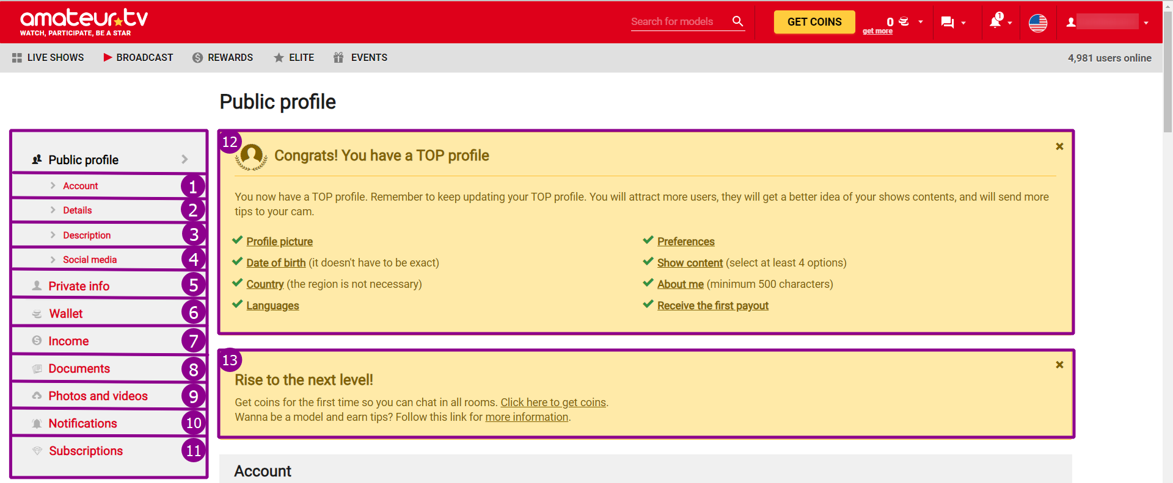Expand the coins balance dropdown arrow
Viewport: 1173px width, 483px height.
pos(921,22)
